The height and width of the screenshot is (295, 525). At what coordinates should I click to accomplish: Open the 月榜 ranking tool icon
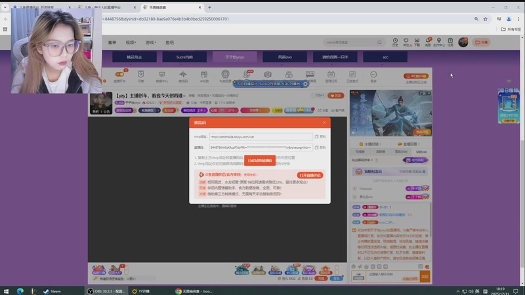(140, 74)
